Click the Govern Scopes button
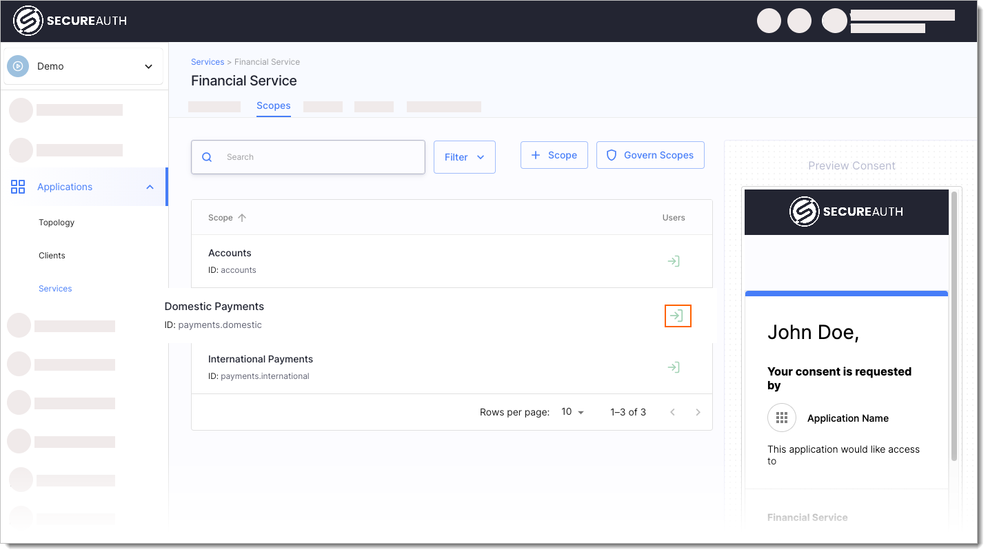Viewport: 988px width, 554px height. click(649, 155)
